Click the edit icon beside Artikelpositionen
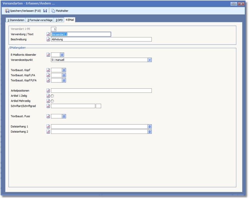Screen dimensions: 249x199 tap(48, 91)
